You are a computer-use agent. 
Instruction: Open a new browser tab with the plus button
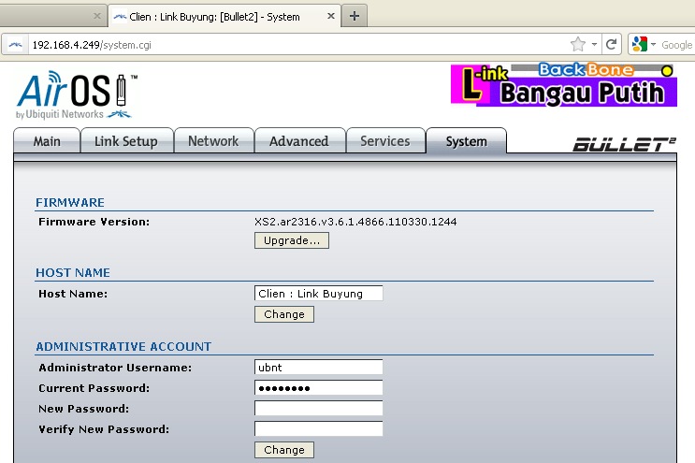[355, 17]
